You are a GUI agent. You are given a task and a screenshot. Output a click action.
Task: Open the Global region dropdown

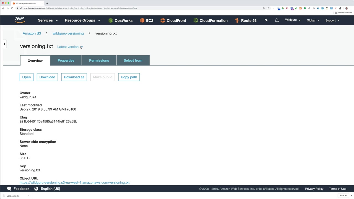point(313,20)
